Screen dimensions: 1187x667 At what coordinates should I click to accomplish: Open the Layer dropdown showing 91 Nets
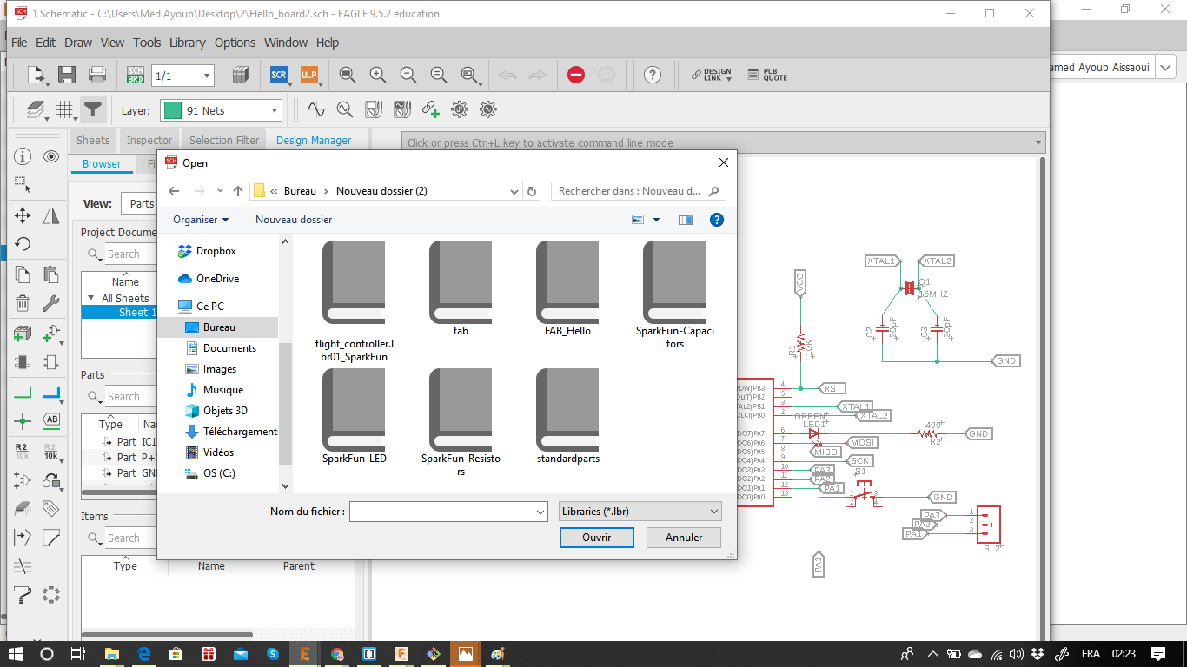[x=222, y=110]
